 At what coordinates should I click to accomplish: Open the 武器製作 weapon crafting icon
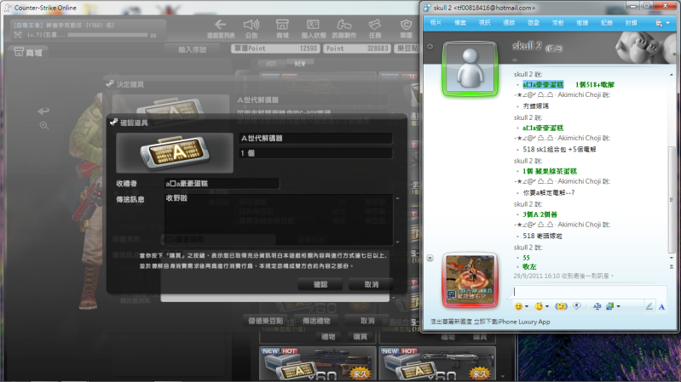coord(344,29)
